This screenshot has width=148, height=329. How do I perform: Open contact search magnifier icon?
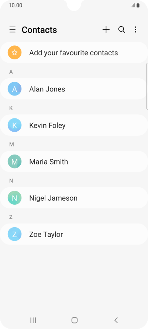pos(122,30)
